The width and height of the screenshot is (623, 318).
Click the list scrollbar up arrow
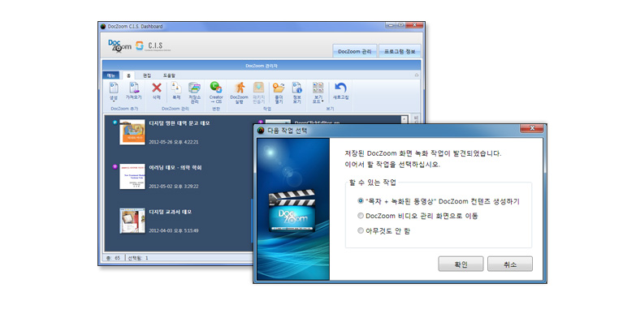(x=404, y=119)
